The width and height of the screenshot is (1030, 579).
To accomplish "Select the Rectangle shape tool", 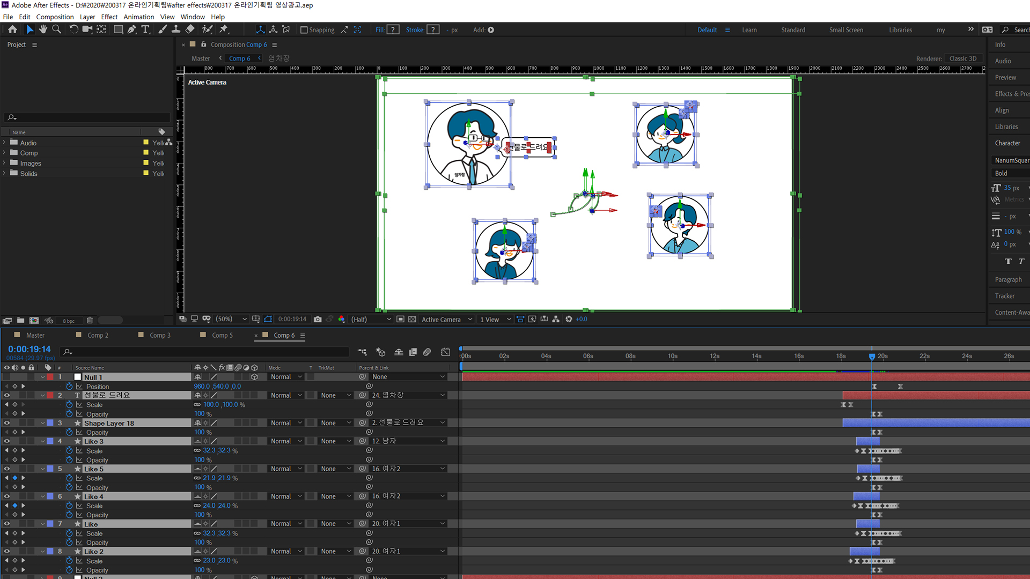I will (x=118, y=29).
